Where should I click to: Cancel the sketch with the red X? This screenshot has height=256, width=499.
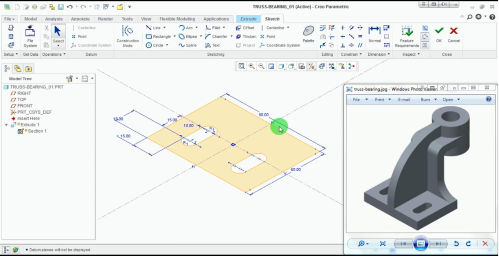(x=454, y=33)
